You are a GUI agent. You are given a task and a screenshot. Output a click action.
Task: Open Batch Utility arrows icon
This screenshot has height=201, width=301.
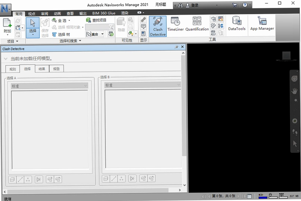pyautogui.click(x=221, y=26)
